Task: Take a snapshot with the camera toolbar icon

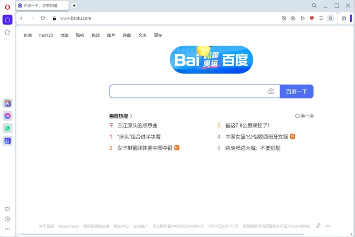Action: [x=293, y=18]
